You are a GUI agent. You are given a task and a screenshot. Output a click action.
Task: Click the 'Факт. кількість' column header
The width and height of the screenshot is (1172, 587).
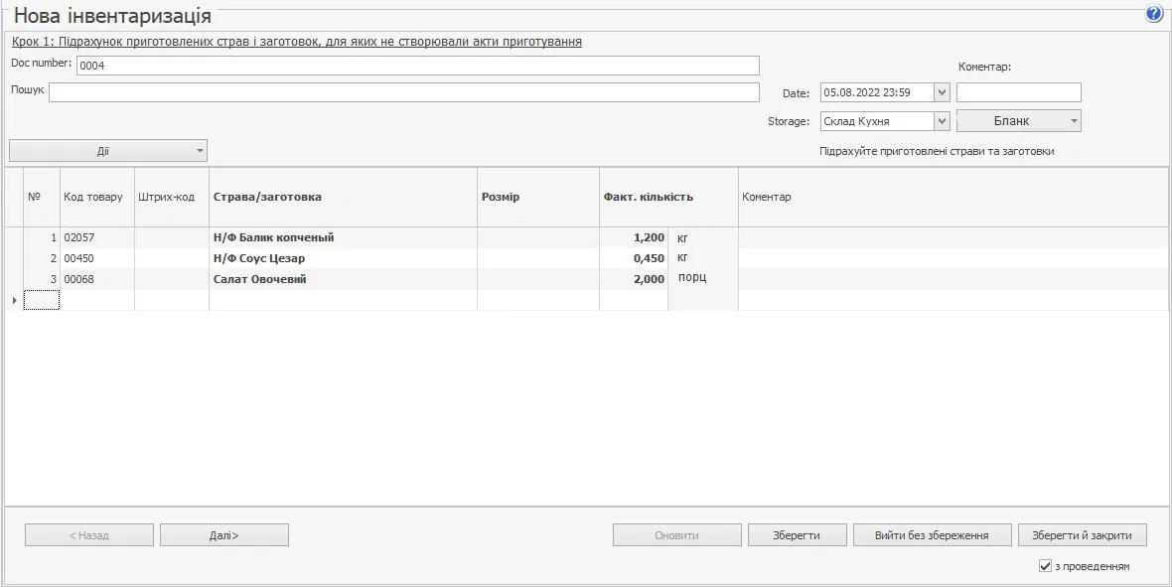click(x=648, y=197)
